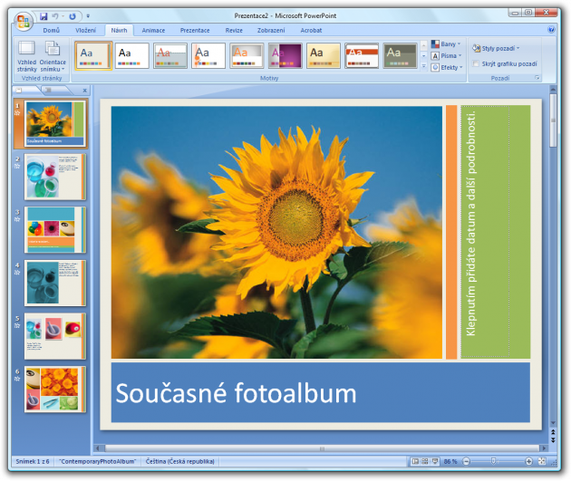Click fit slide to window icon
Viewport: 571px width, 481px height.
[540, 461]
